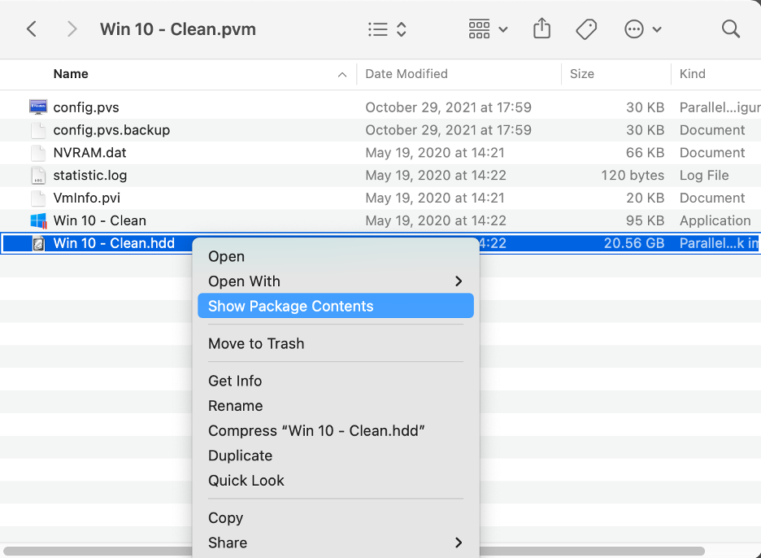This screenshot has width=761, height=558.
Task: Choose Move to Trash
Action: (x=256, y=343)
